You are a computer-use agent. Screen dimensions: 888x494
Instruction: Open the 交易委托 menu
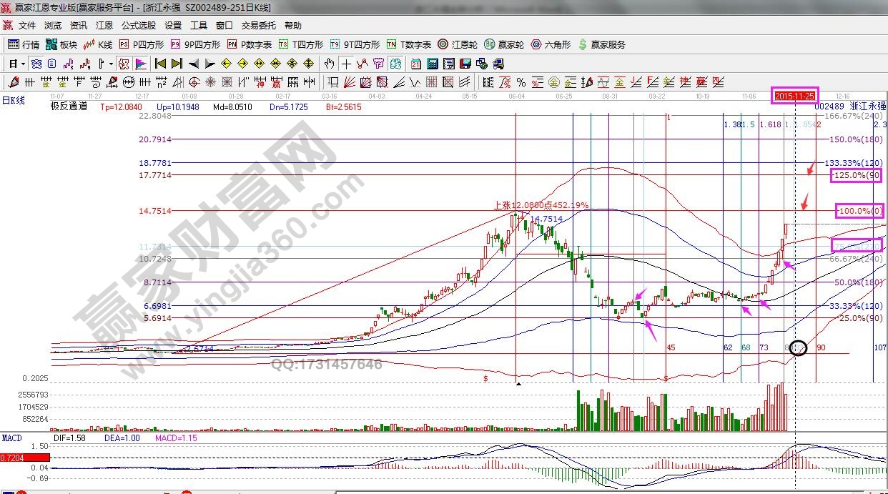click(x=258, y=26)
